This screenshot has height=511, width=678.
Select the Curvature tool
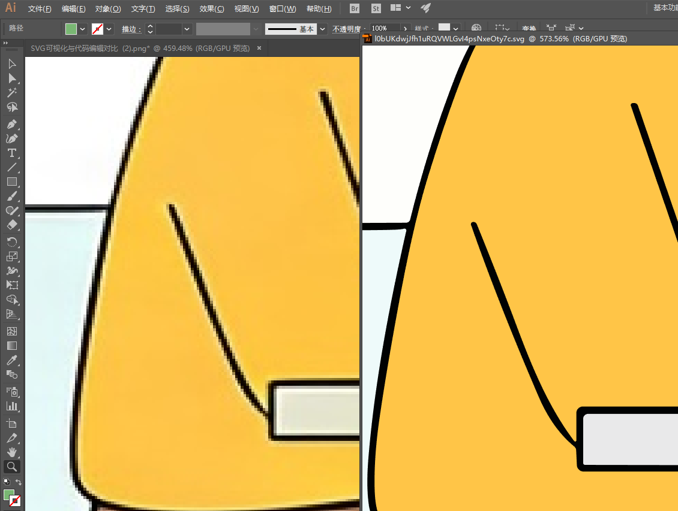coord(12,138)
